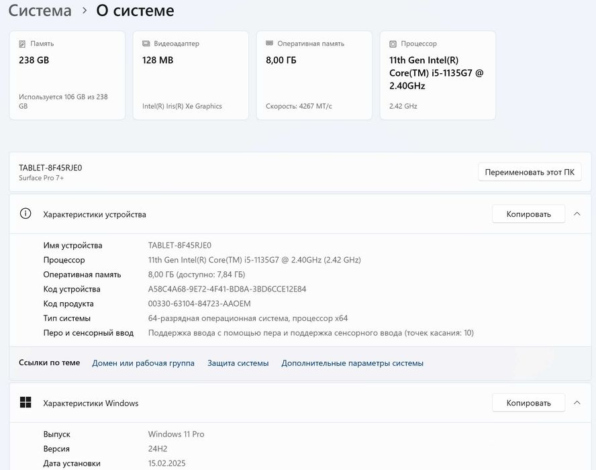Select the Процессор info card

pyautogui.click(x=438, y=75)
